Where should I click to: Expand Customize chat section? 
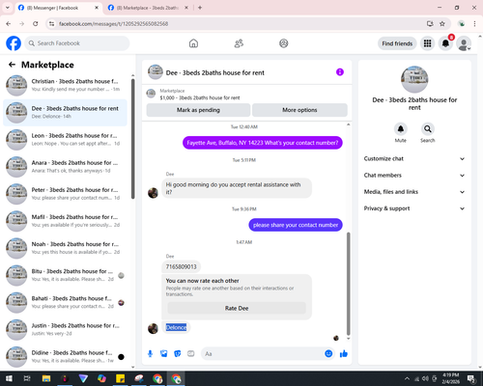tap(414, 158)
